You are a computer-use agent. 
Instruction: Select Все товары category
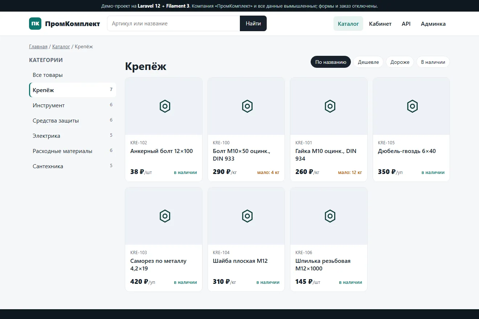tap(73, 75)
